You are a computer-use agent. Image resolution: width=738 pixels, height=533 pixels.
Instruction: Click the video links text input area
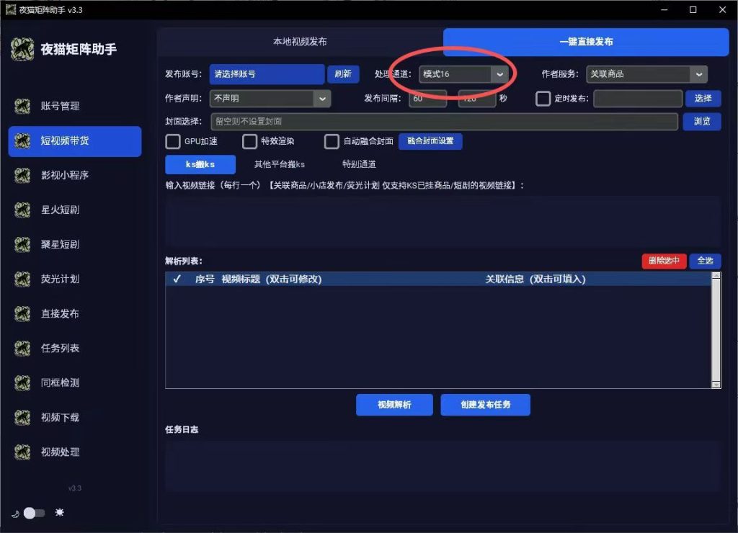[x=443, y=222]
